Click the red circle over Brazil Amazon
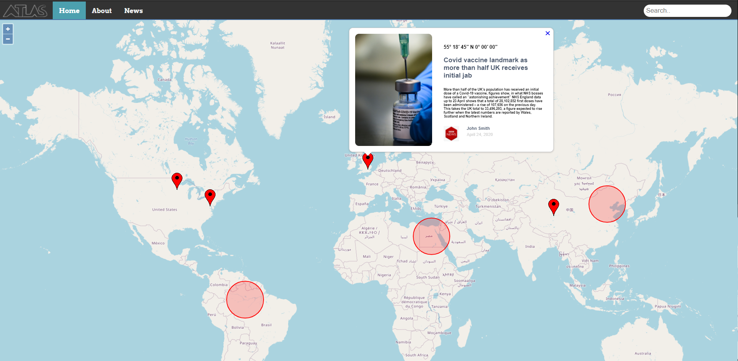 pyautogui.click(x=245, y=300)
